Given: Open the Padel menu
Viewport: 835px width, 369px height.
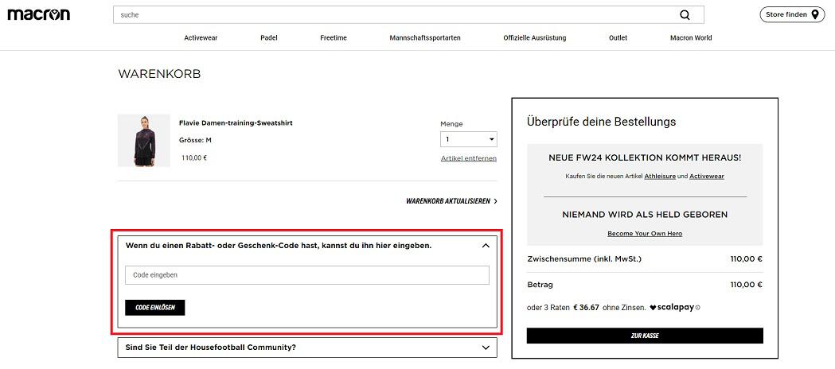Looking at the screenshot, I should click(x=269, y=37).
